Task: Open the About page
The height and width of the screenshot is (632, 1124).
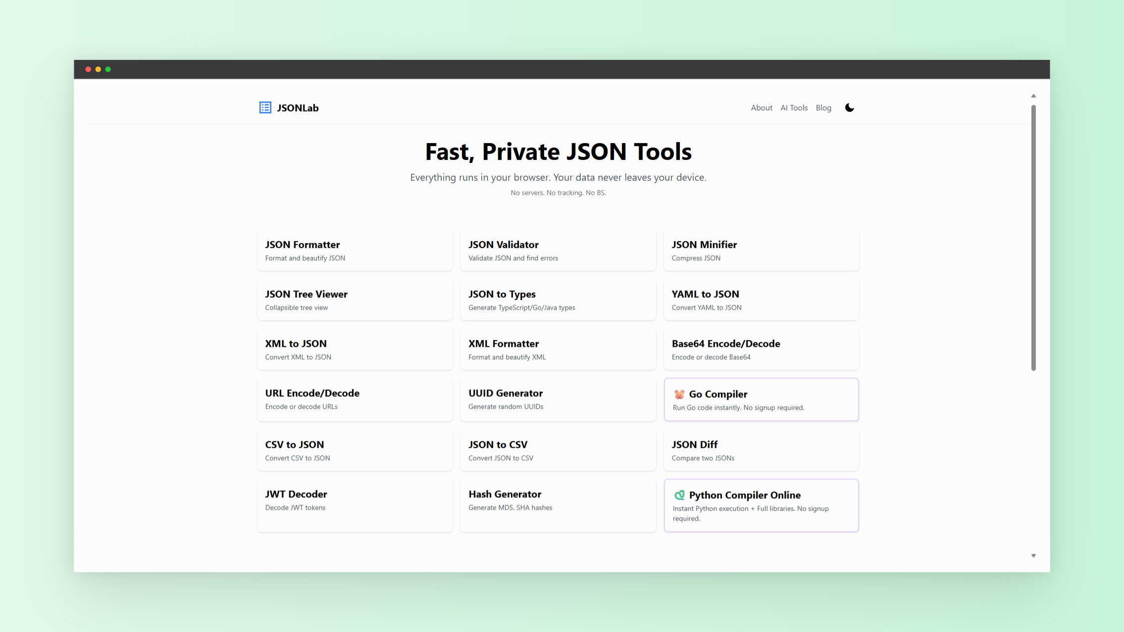Action: pyautogui.click(x=762, y=107)
